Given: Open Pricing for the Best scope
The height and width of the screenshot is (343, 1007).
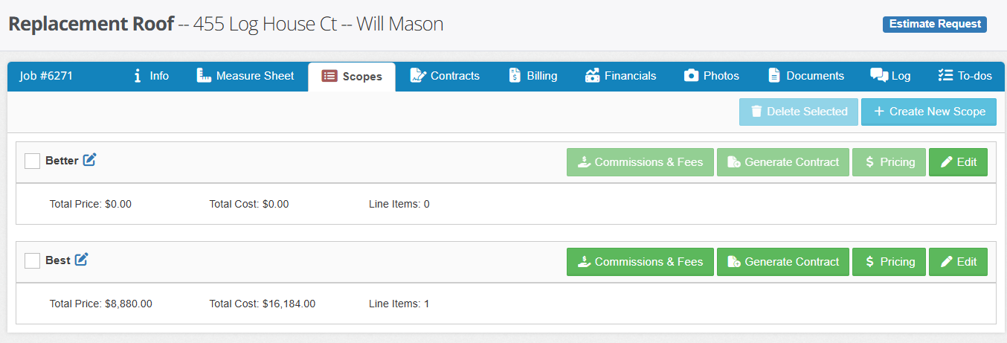Looking at the screenshot, I should pos(889,262).
